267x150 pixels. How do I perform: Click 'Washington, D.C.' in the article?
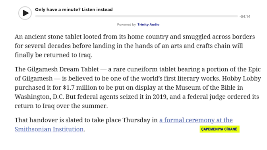click(39, 97)
